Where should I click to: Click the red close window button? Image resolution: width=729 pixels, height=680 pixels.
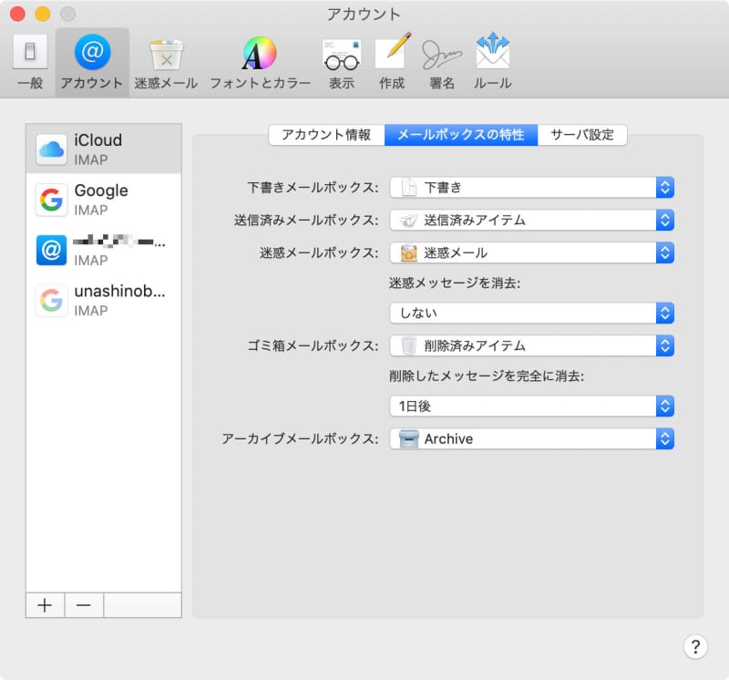[x=17, y=14]
